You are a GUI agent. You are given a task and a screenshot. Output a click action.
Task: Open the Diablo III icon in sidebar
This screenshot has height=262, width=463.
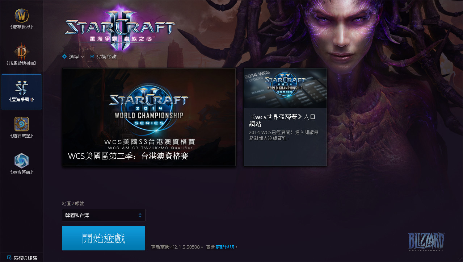tap(21, 52)
